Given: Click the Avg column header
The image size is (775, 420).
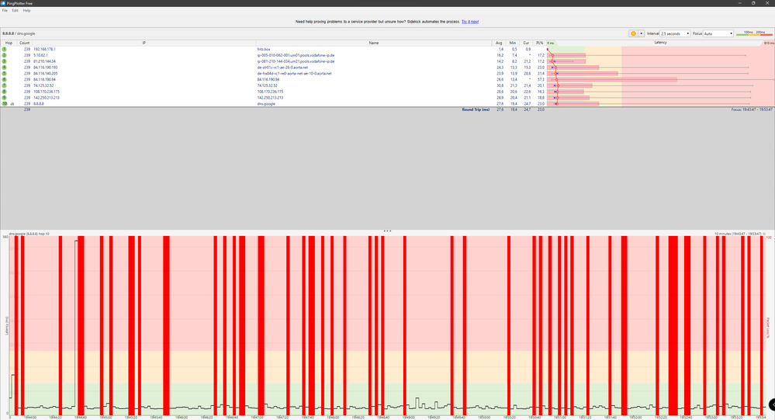Looking at the screenshot, I should click(499, 43).
